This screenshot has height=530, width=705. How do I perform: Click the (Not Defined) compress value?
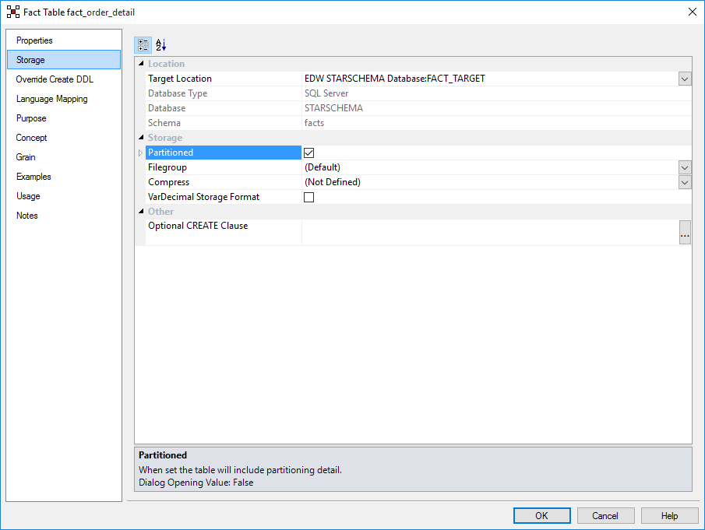(333, 182)
